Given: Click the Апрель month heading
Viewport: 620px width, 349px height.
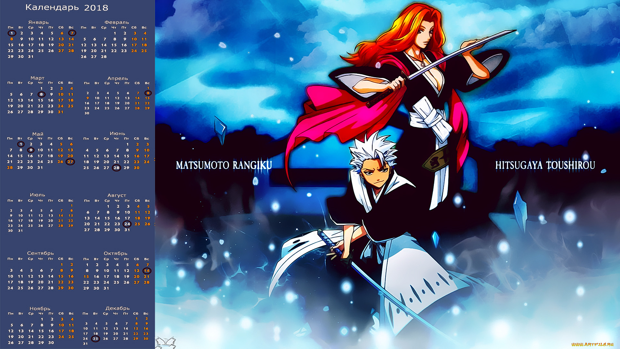Looking at the screenshot, I should pyautogui.click(x=118, y=79).
